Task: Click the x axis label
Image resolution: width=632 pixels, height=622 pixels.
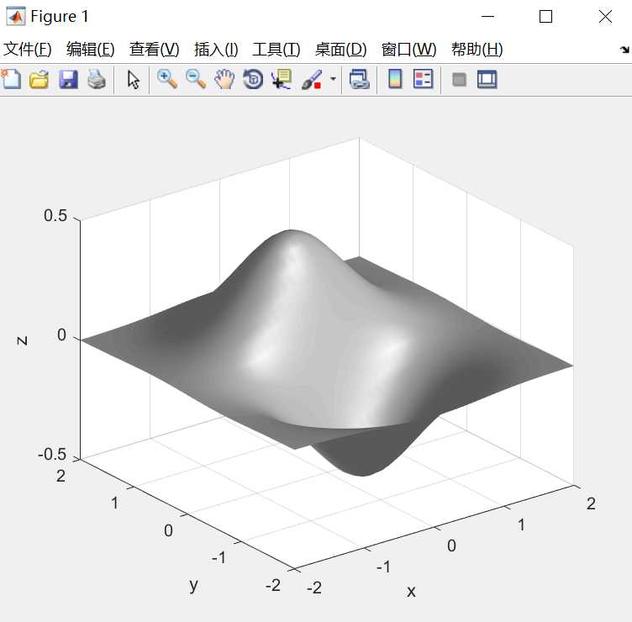Action: [411, 592]
